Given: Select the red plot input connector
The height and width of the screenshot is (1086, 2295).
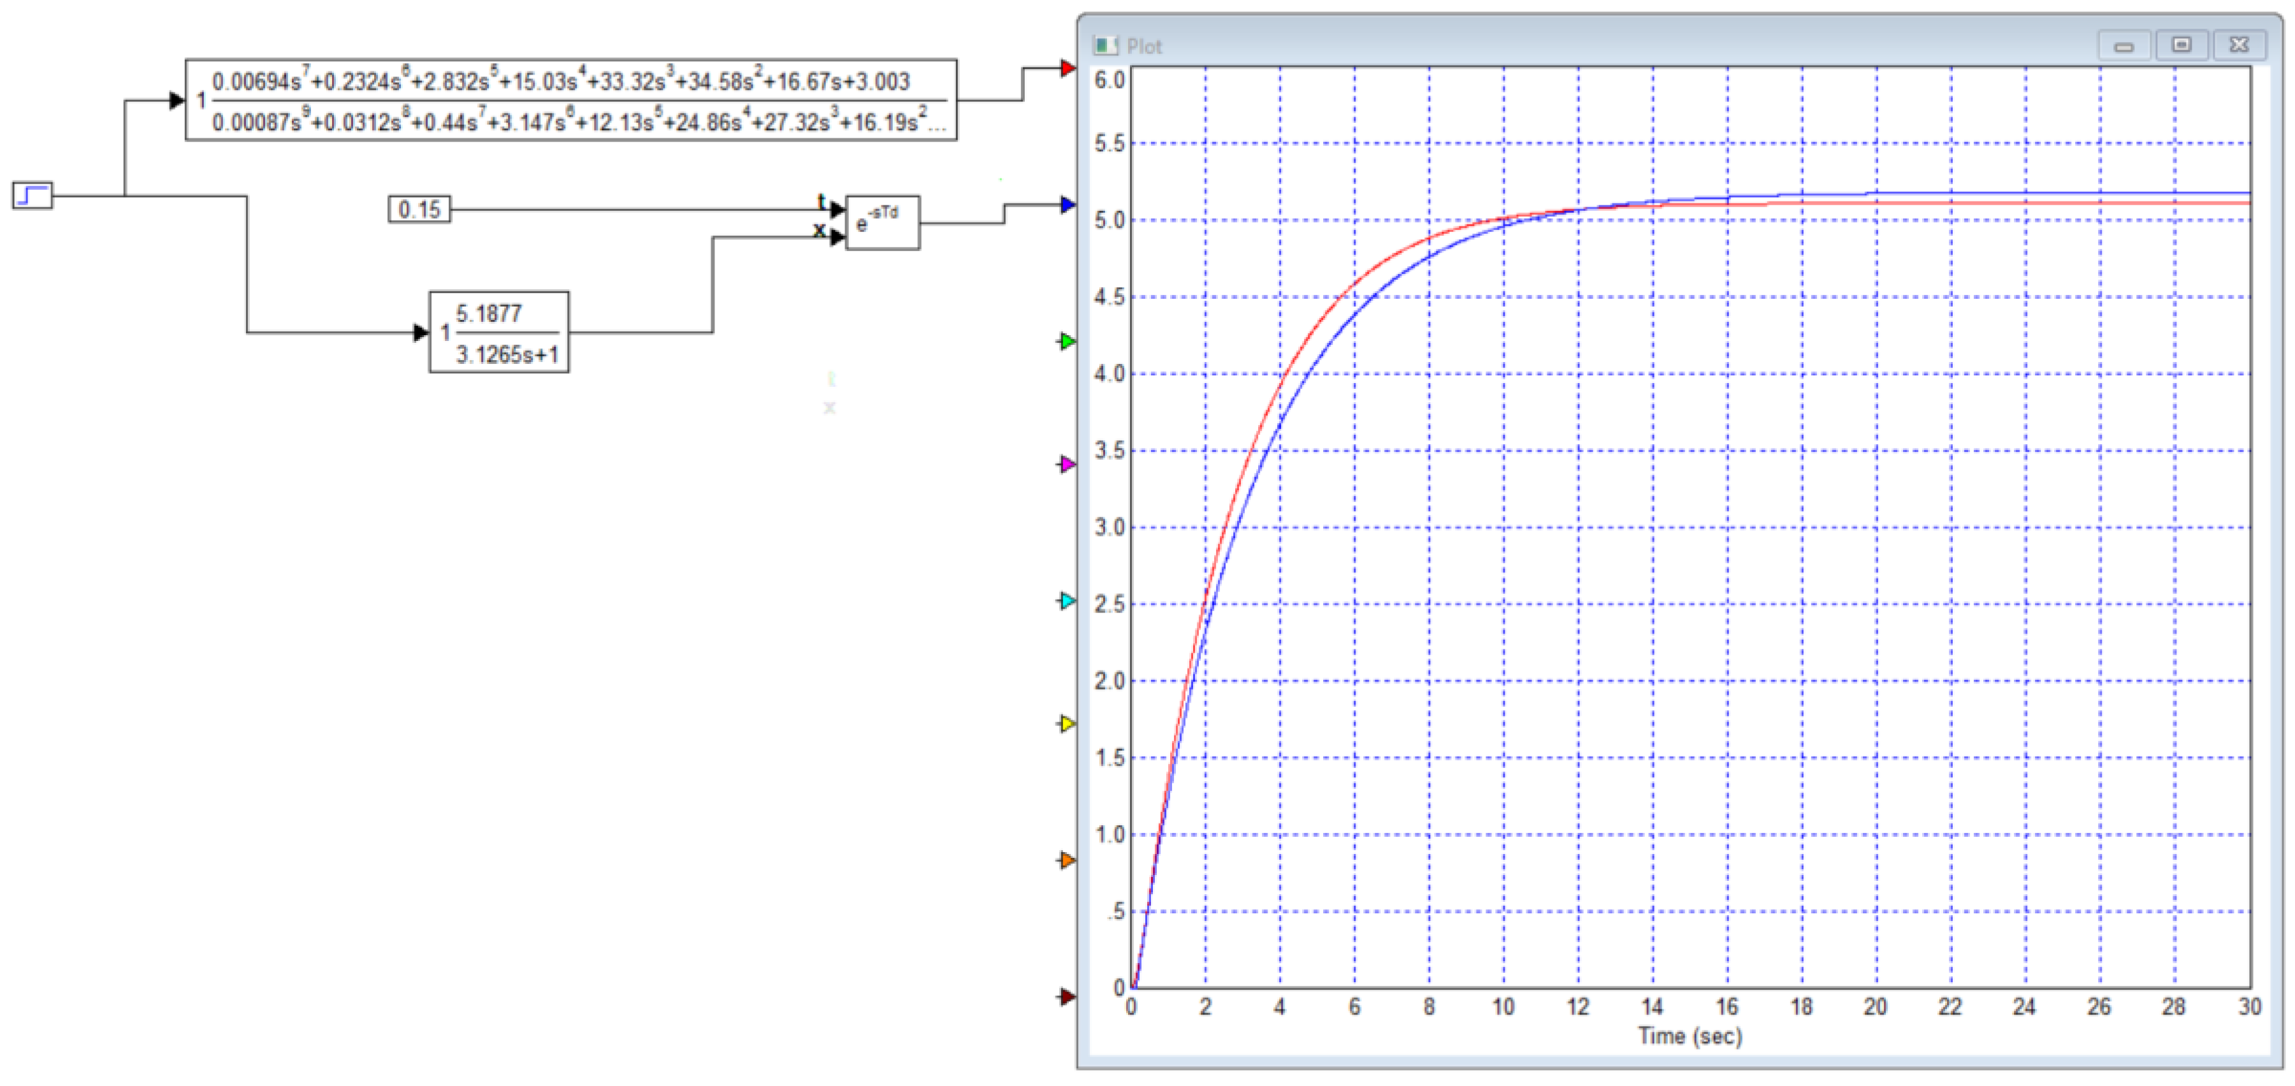Looking at the screenshot, I should [1068, 68].
